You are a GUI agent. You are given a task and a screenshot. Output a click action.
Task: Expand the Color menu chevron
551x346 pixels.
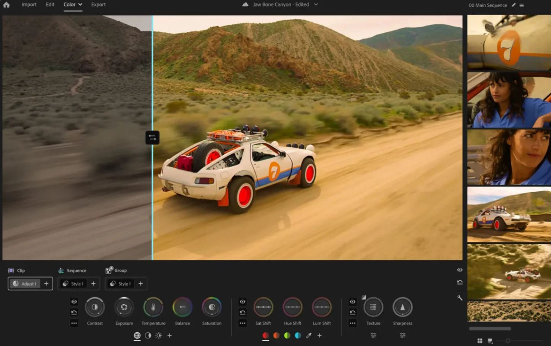click(80, 4)
